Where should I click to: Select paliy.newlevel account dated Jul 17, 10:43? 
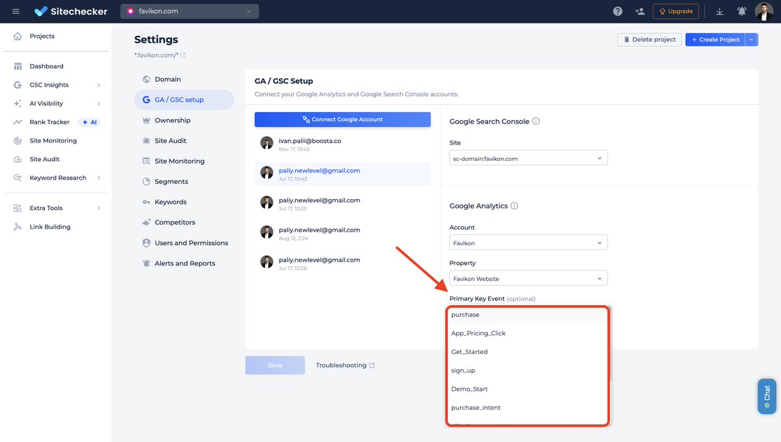(342, 174)
